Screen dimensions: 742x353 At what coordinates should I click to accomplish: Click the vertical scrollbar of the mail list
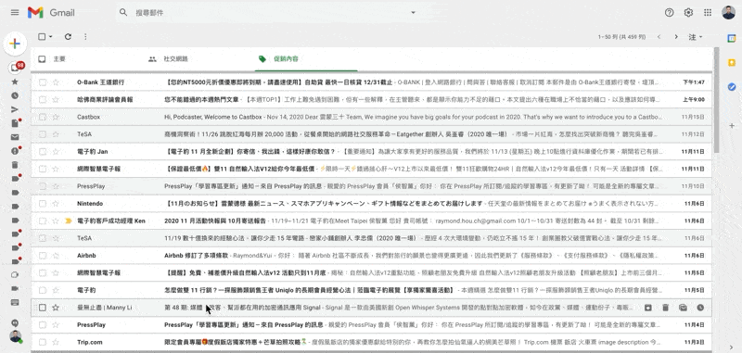pos(717,99)
